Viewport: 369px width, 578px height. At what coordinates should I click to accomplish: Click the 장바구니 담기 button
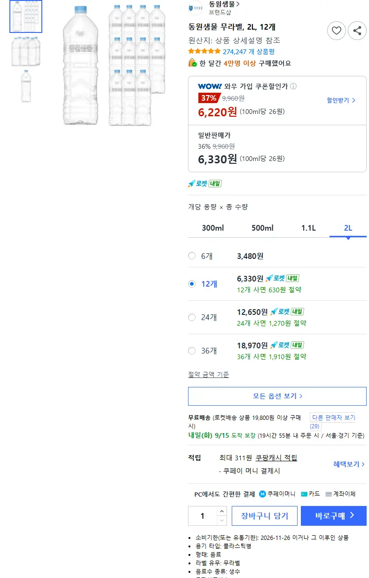tap(264, 516)
